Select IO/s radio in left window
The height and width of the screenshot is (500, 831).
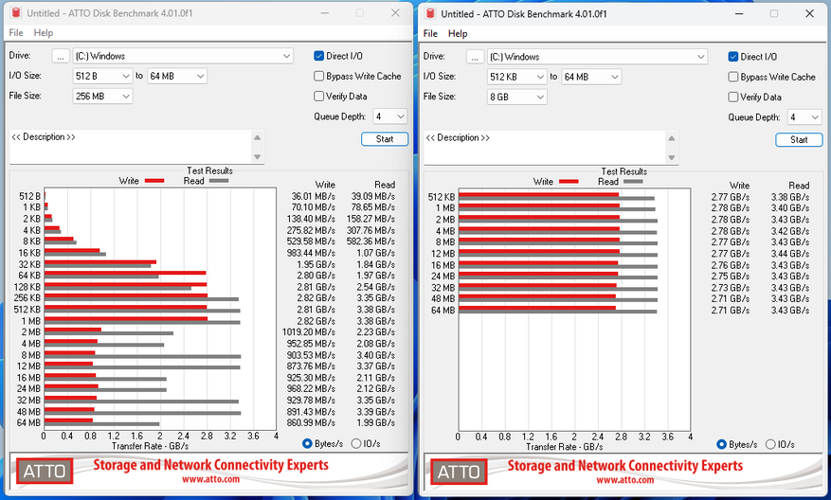[x=356, y=444]
